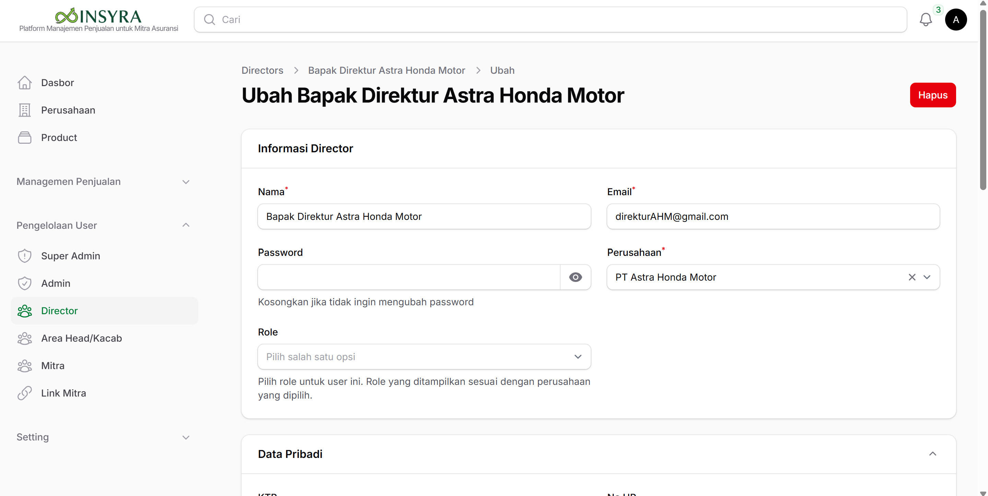The height and width of the screenshot is (496, 988).
Task: Click the Nama input field
Action: click(424, 216)
